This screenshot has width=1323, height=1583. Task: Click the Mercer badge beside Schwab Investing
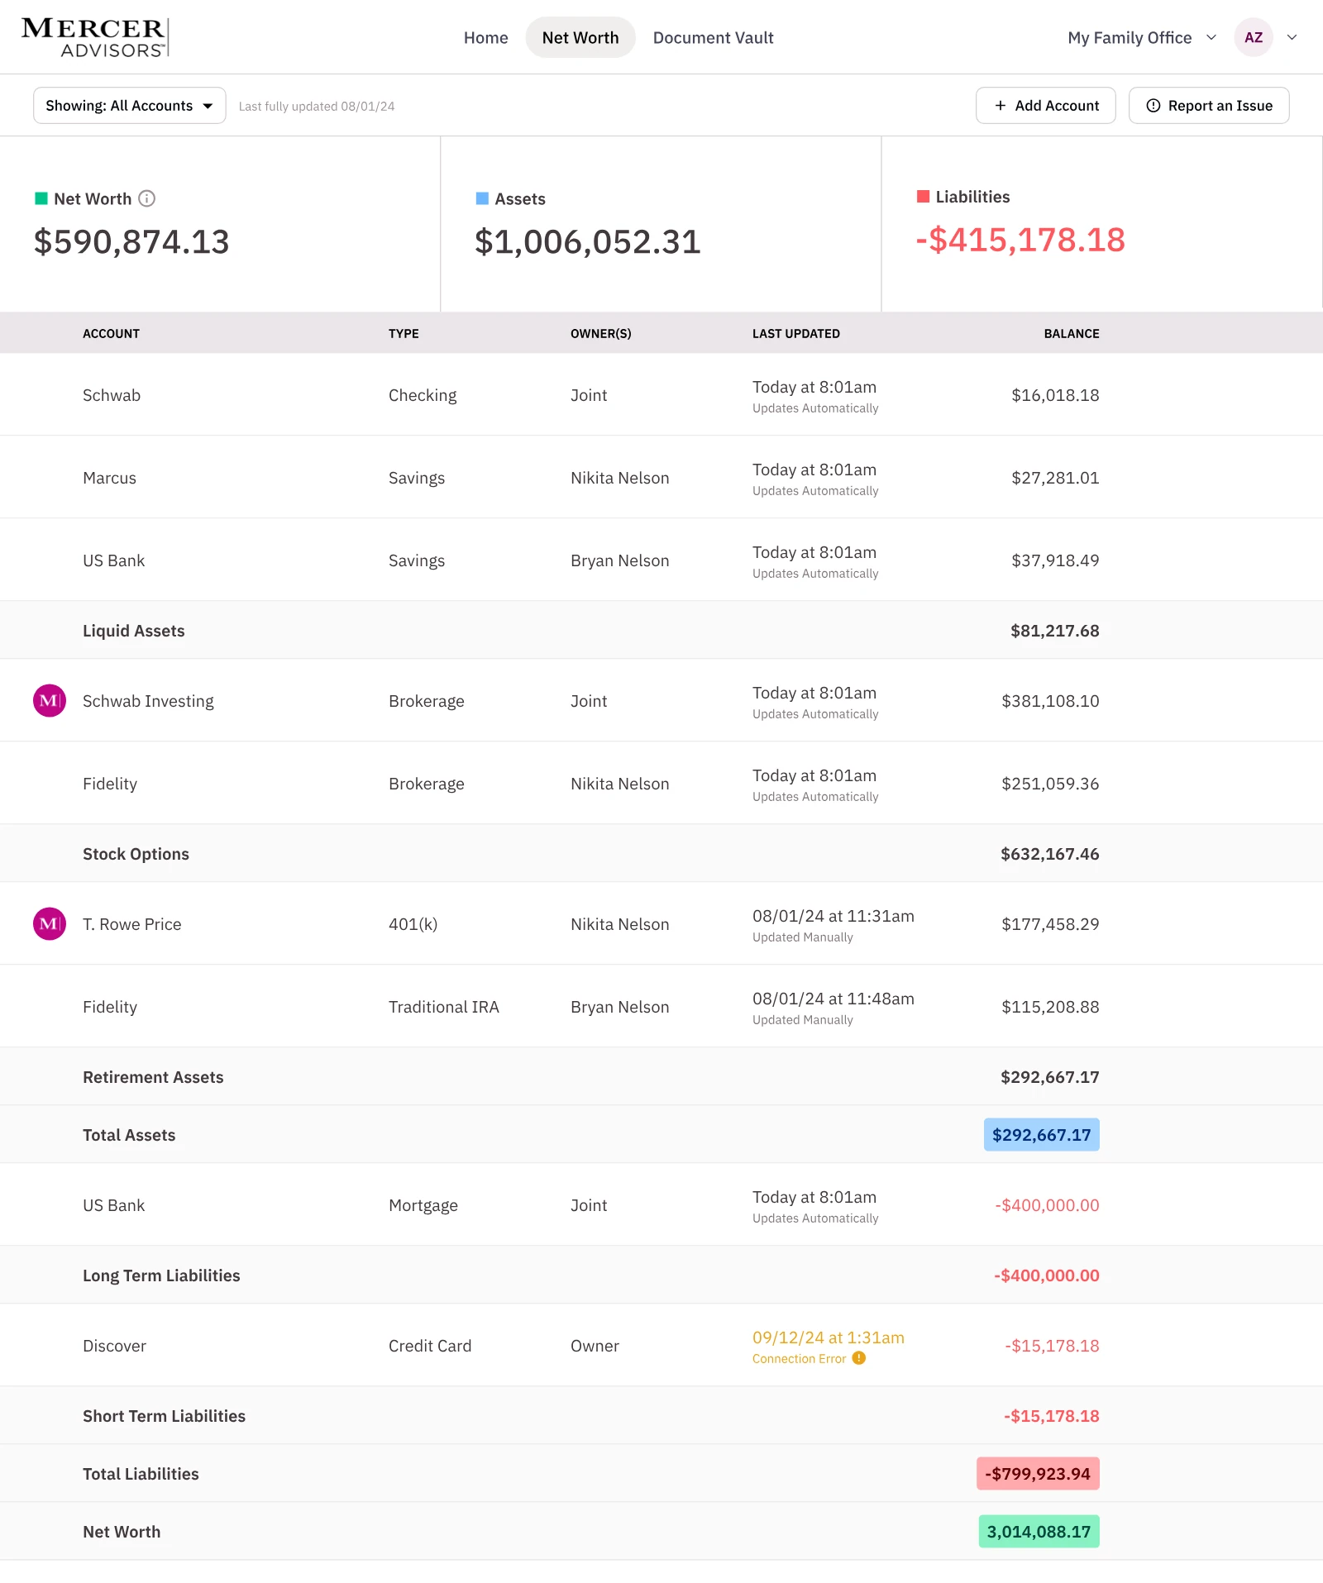(50, 701)
